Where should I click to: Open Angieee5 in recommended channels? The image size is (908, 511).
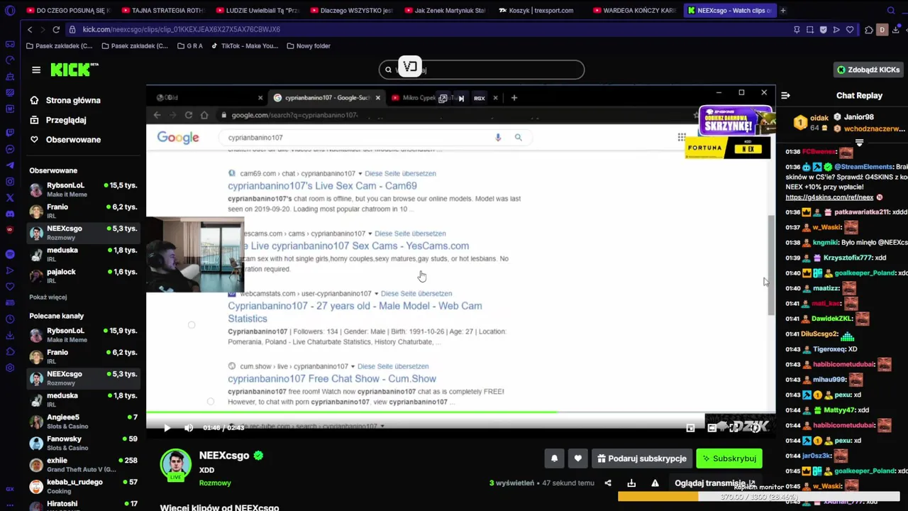(x=83, y=422)
